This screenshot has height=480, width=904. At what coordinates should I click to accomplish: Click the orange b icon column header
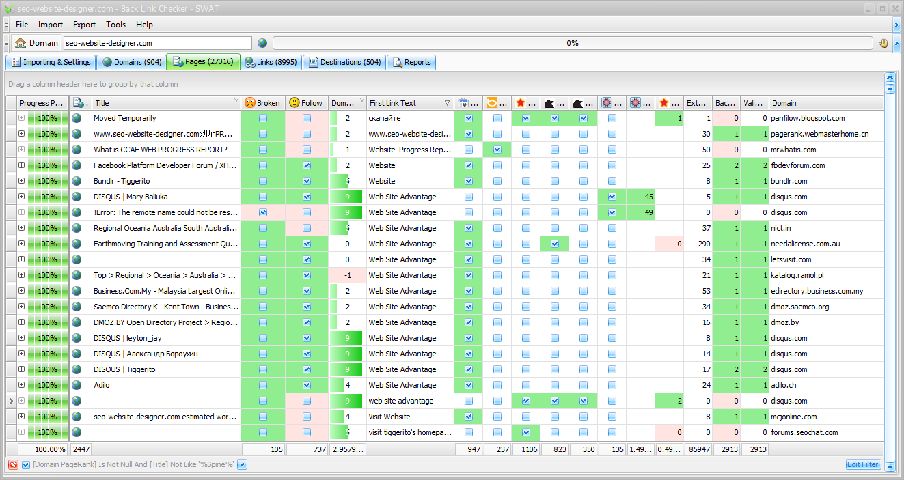click(x=492, y=103)
